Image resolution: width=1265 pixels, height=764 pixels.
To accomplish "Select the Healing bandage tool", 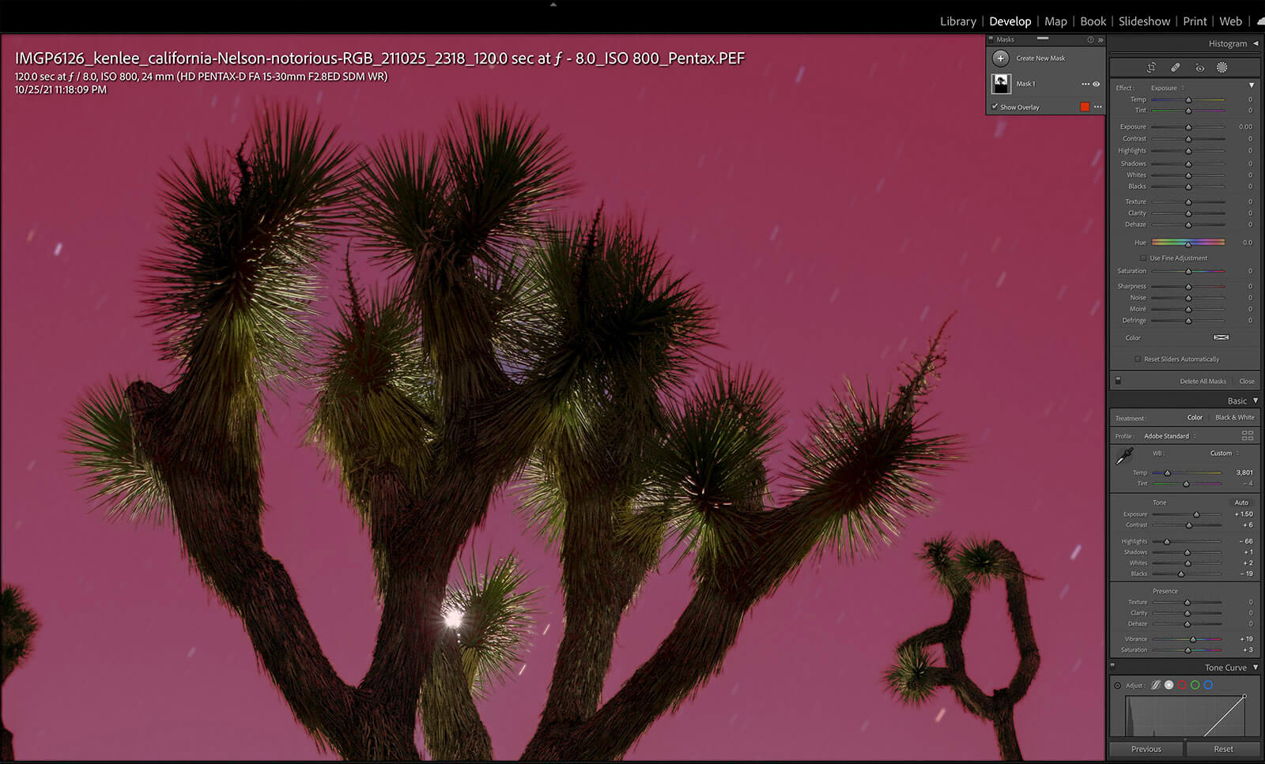I will [x=1175, y=68].
